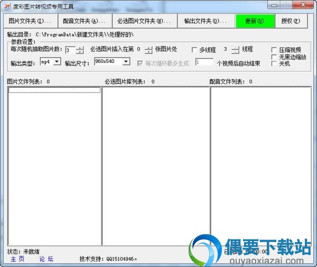317x267 pixels.
Task: Click the 状态: 未就绪 status text
Action: (23, 252)
